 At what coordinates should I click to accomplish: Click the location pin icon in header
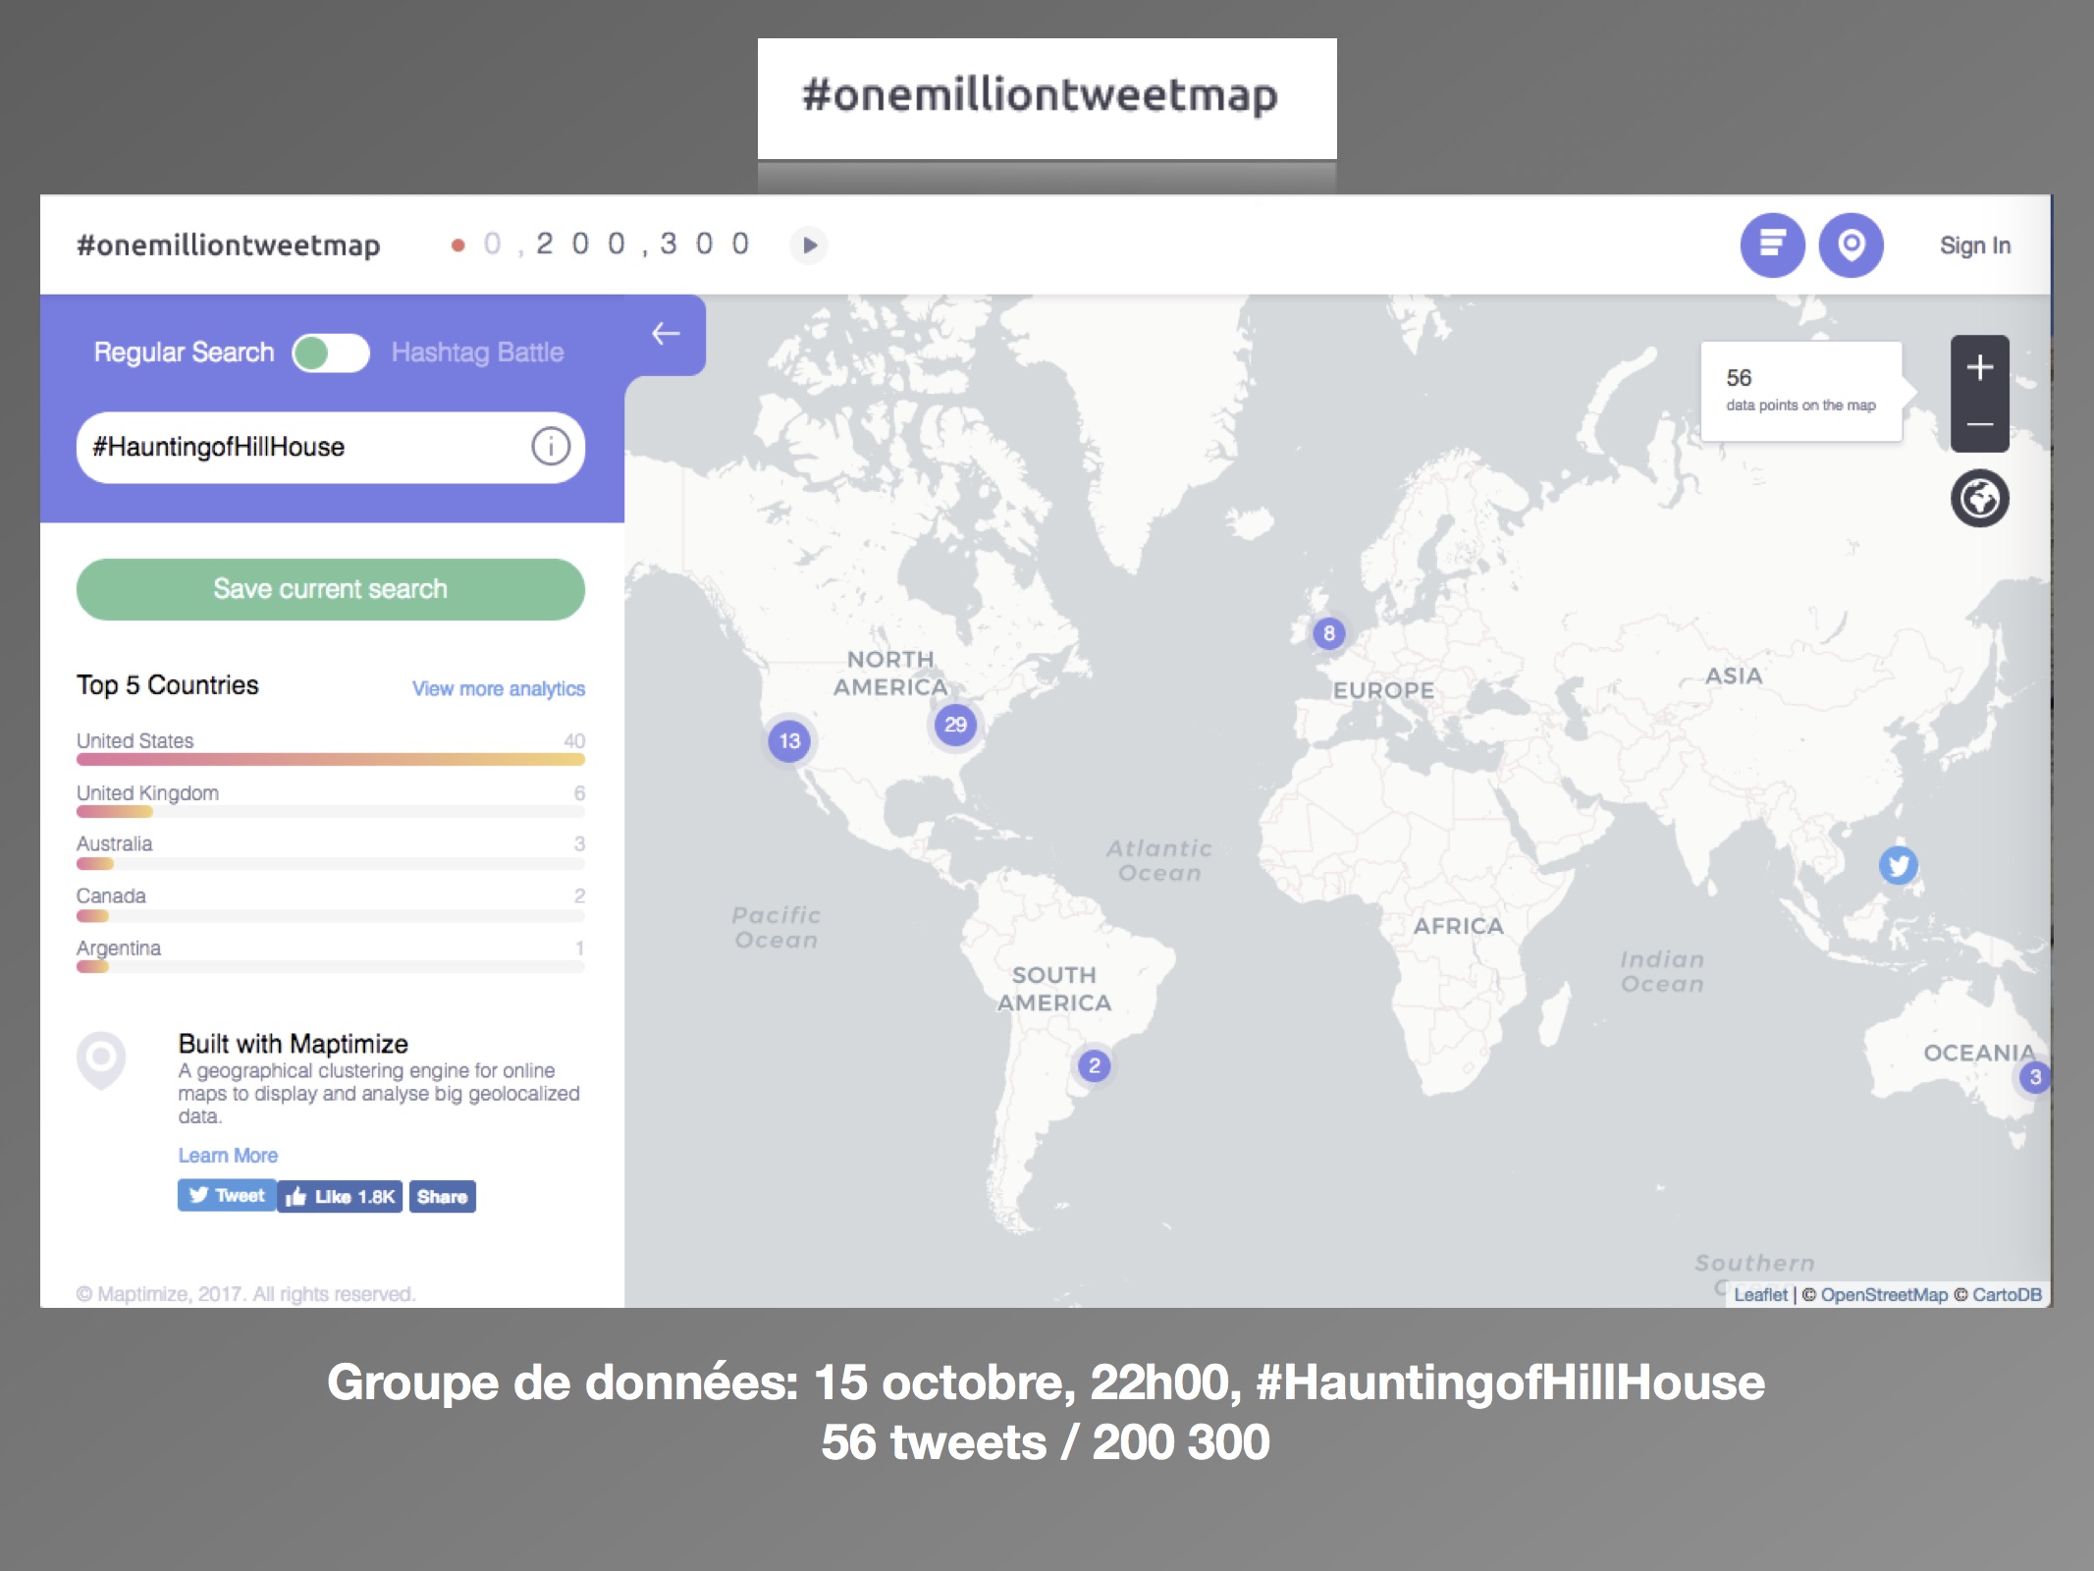(x=1851, y=244)
